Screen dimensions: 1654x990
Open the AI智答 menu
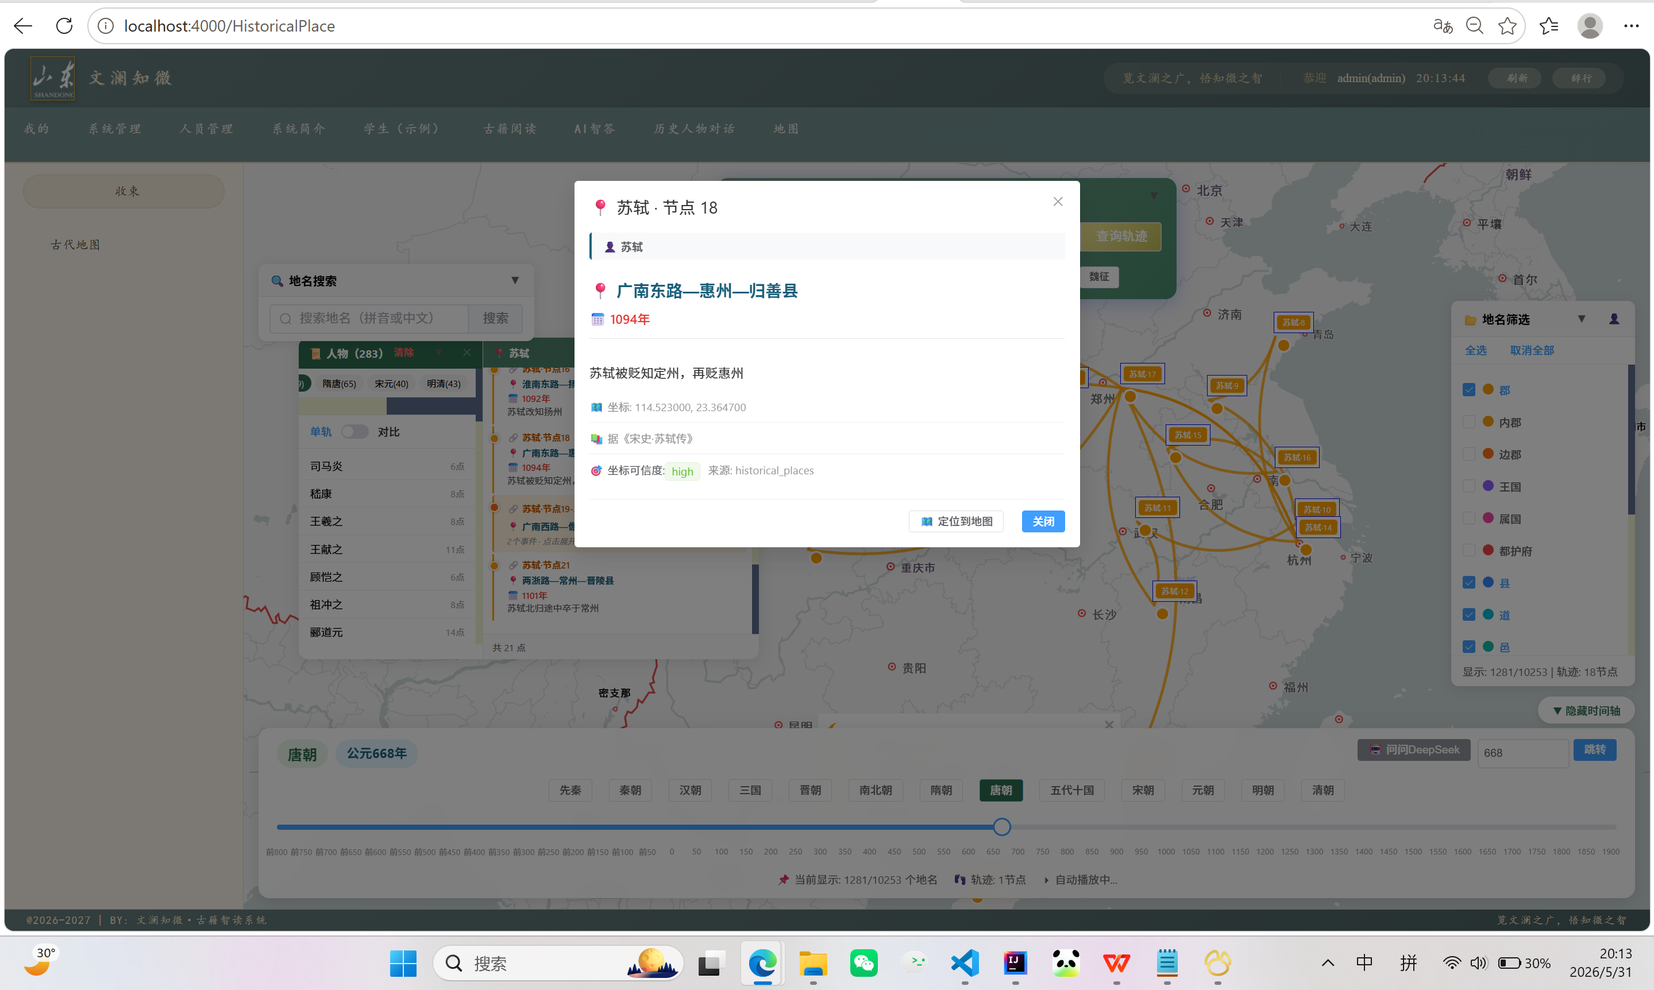click(595, 129)
